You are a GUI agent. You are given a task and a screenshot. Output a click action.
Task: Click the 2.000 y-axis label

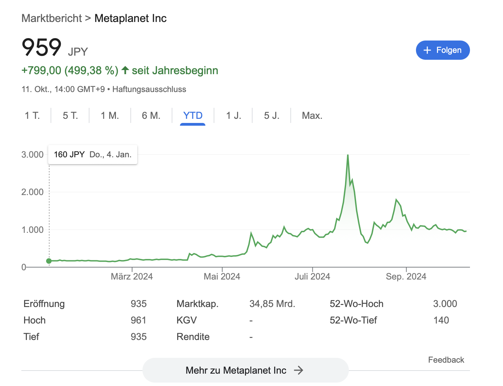[32, 192]
